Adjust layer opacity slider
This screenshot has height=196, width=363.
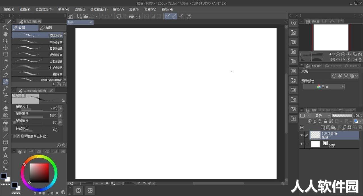pos(342,115)
